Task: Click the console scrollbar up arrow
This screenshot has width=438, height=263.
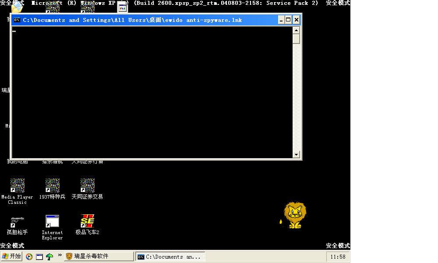Action: [296, 30]
